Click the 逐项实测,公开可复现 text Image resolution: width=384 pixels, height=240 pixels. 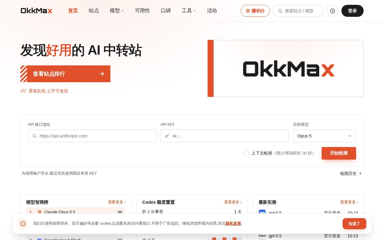pyautogui.click(x=48, y=91)
